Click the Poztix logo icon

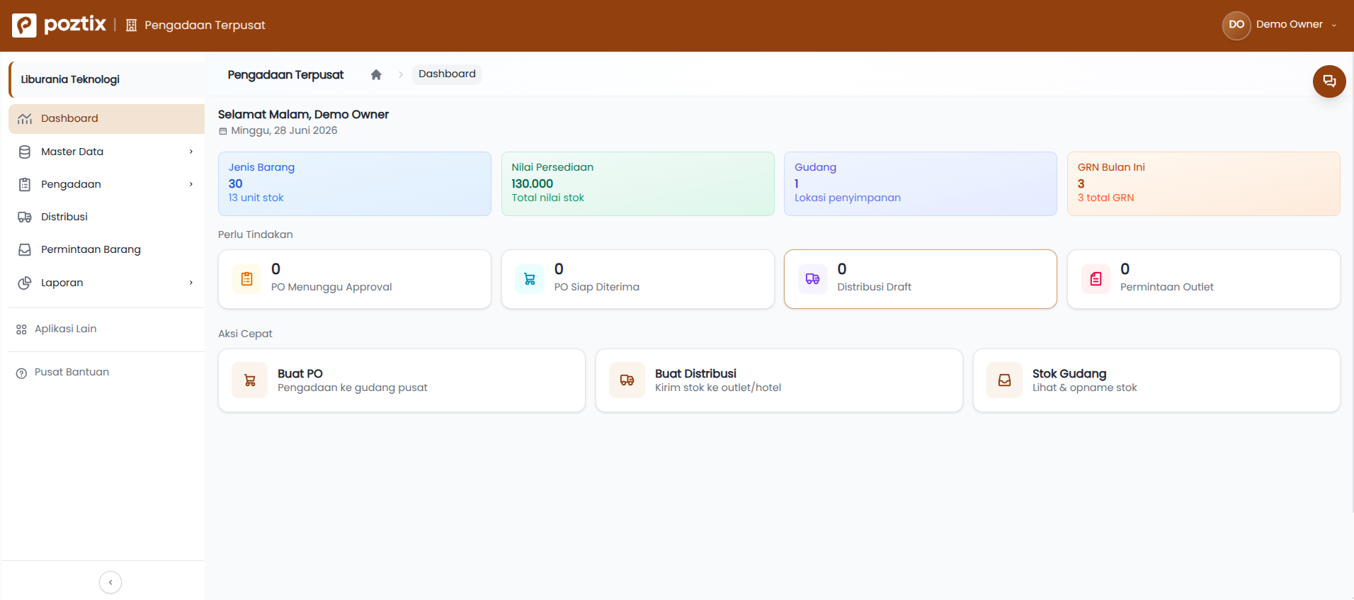(24, 25)
